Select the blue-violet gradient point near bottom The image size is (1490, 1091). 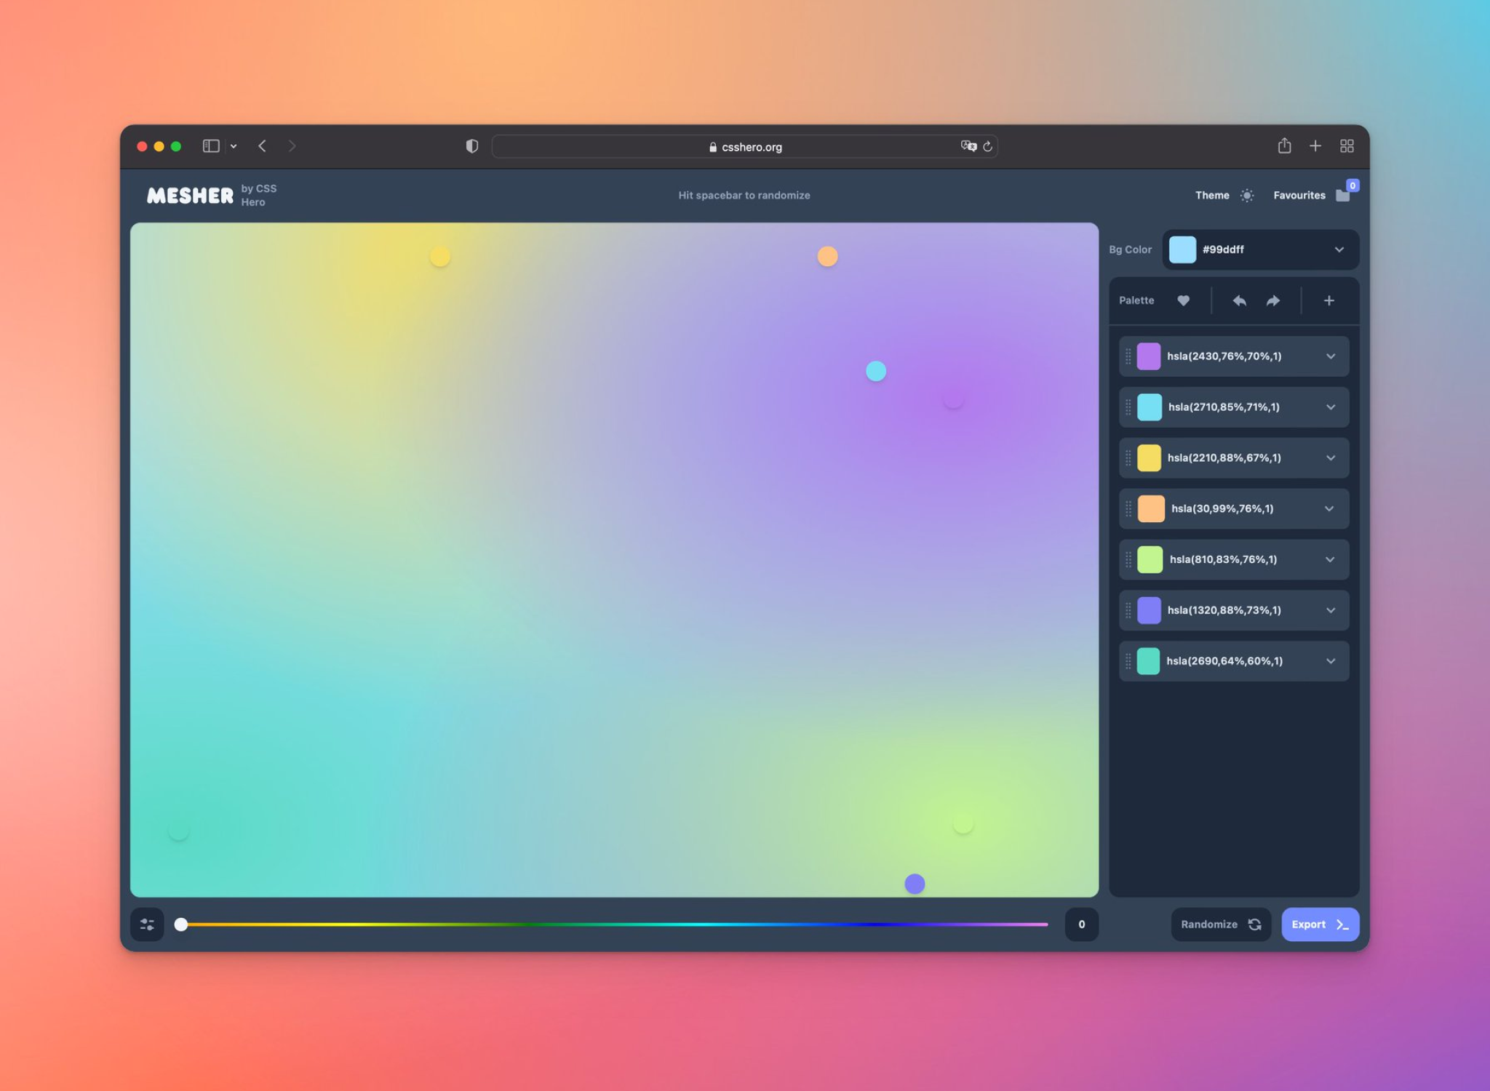click(915, 884)
